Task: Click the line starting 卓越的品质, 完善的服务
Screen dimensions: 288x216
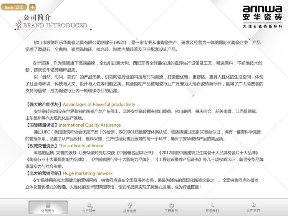Action: point(147,153)
